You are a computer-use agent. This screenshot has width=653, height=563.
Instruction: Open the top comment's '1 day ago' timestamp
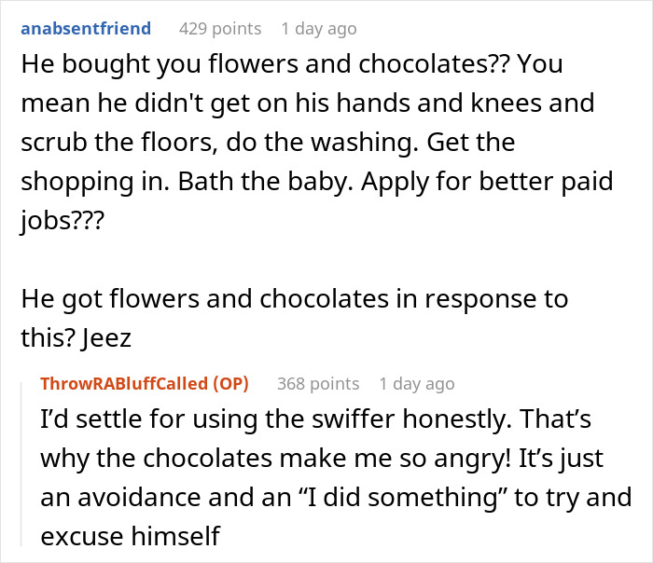tap(318, 29)
